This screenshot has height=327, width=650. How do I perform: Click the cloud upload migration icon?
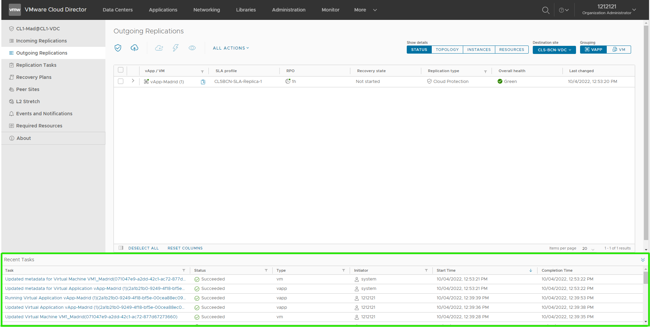(x=134, y=48)
